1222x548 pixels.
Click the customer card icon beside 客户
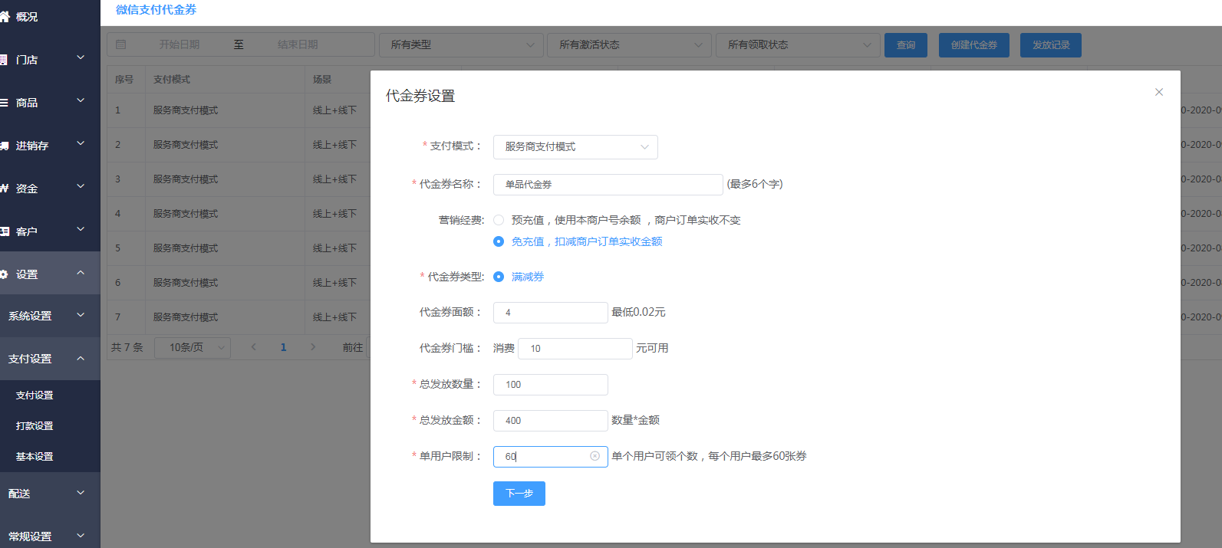click(x=4, y=231)
